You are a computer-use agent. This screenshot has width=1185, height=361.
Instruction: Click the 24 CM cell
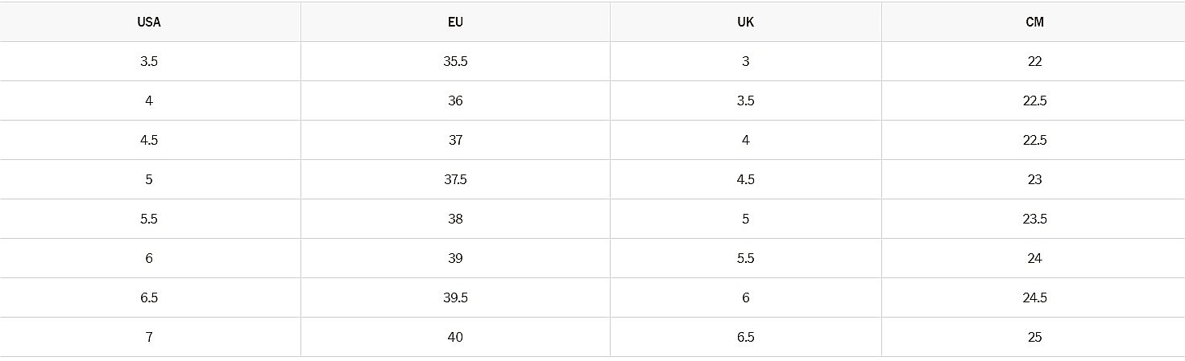(1034, 258)
